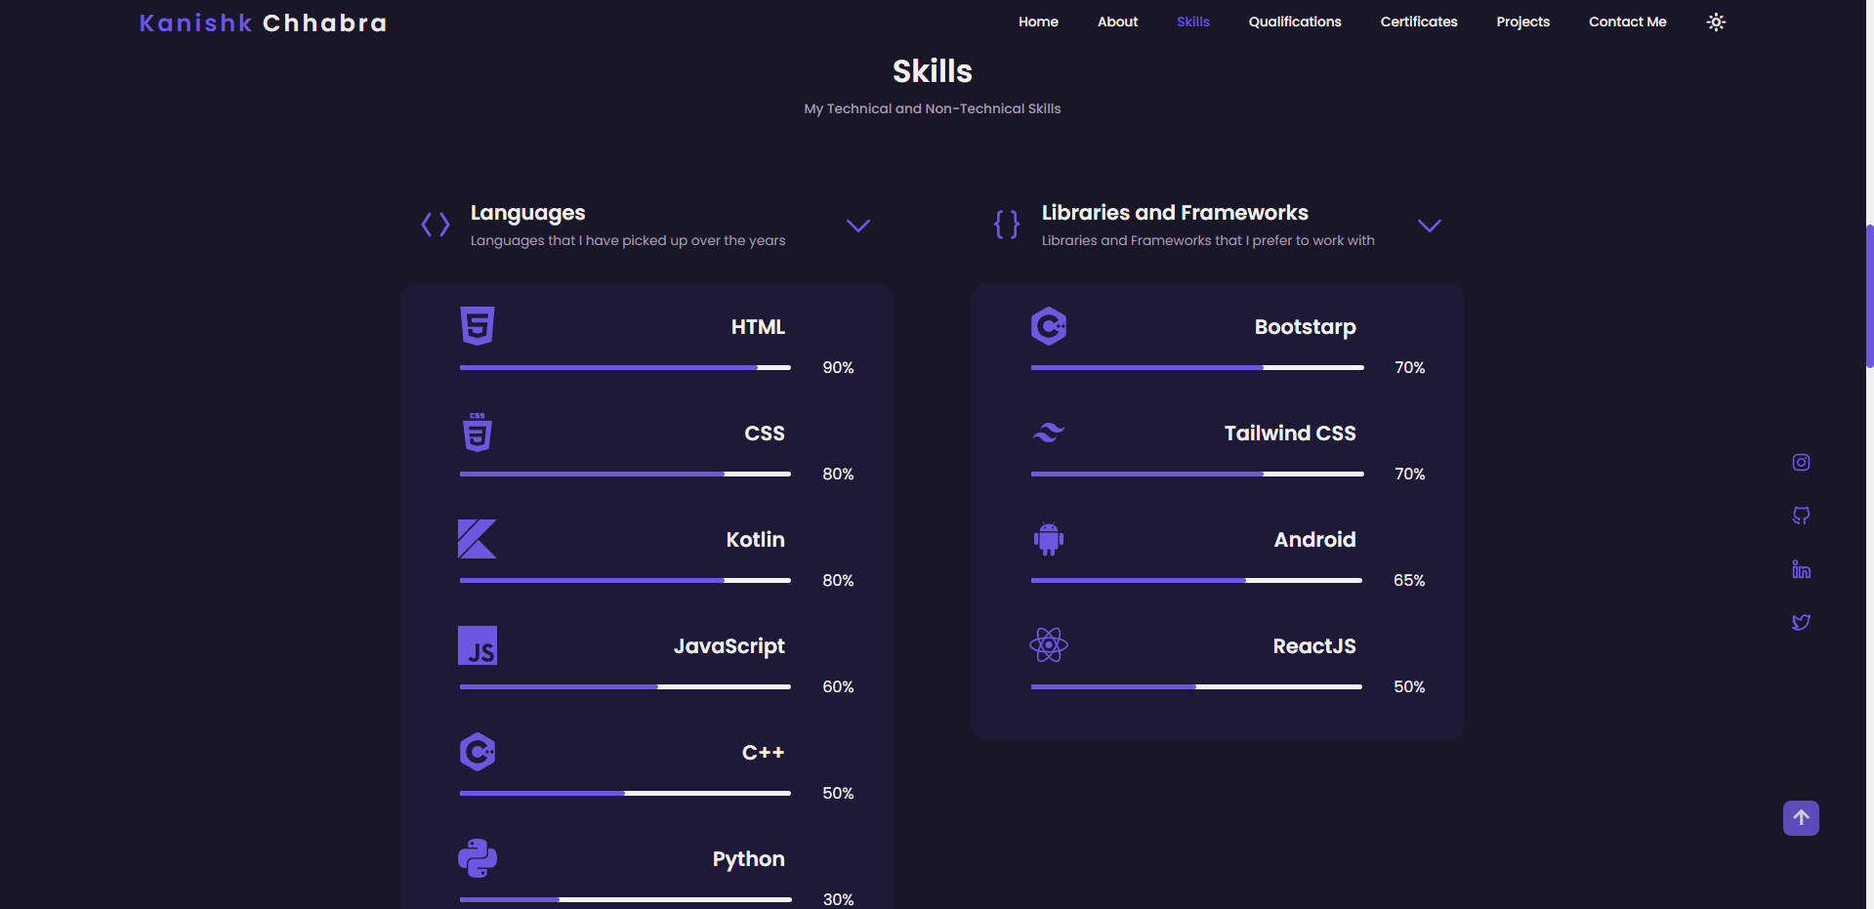Click the scroll-to-top arrow button
Screen dimensions: 1874x909
tap(1801, 818)
